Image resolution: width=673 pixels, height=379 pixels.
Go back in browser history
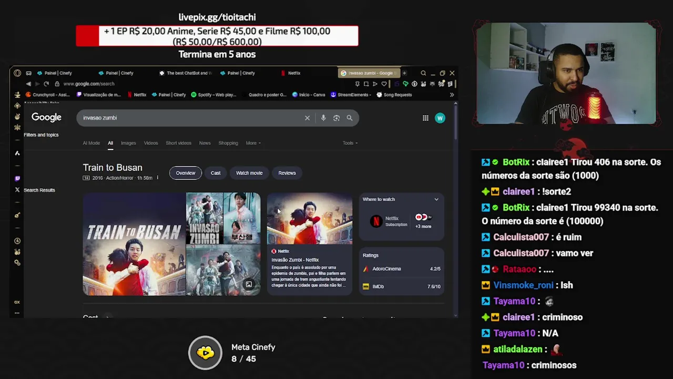[28, 84]
